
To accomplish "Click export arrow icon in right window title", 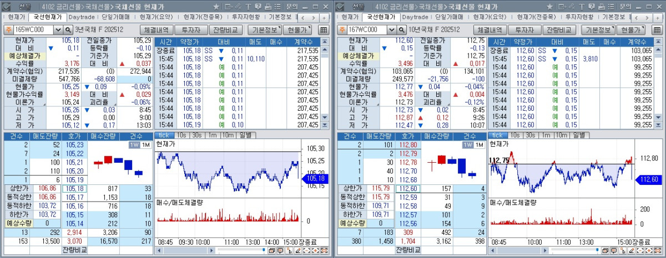I will [561, 7].
